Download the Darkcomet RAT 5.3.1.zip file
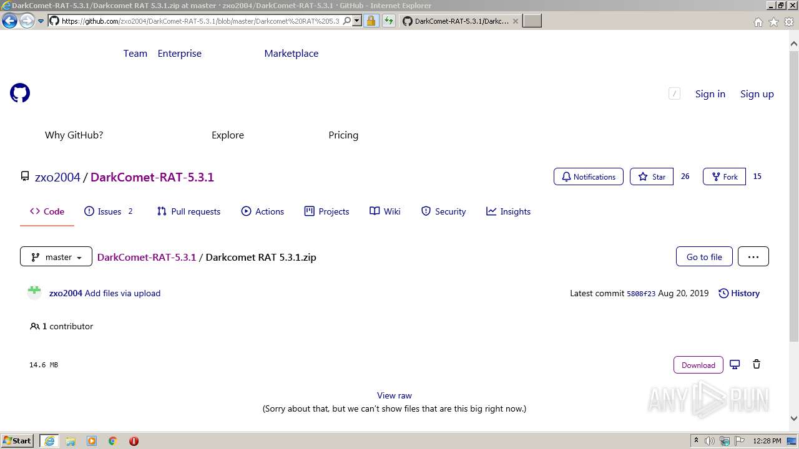The image size is (799, 449). tap(699, 365)
